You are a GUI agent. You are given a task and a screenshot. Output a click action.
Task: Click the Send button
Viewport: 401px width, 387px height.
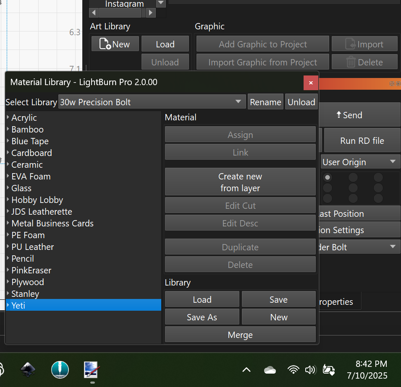click(x=359, y=115)
